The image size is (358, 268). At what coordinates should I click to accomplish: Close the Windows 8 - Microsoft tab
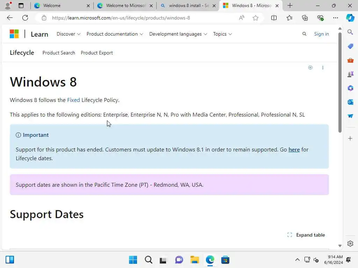pos(277,6)
